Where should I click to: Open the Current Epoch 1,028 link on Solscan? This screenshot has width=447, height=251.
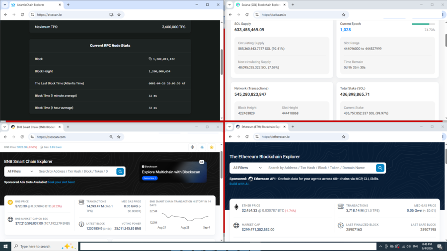[345, 30]
